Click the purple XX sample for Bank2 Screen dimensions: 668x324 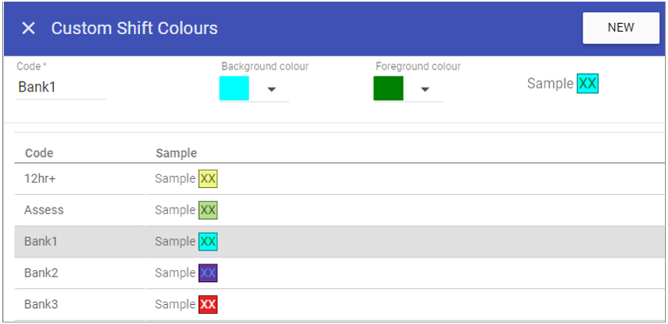208,273
